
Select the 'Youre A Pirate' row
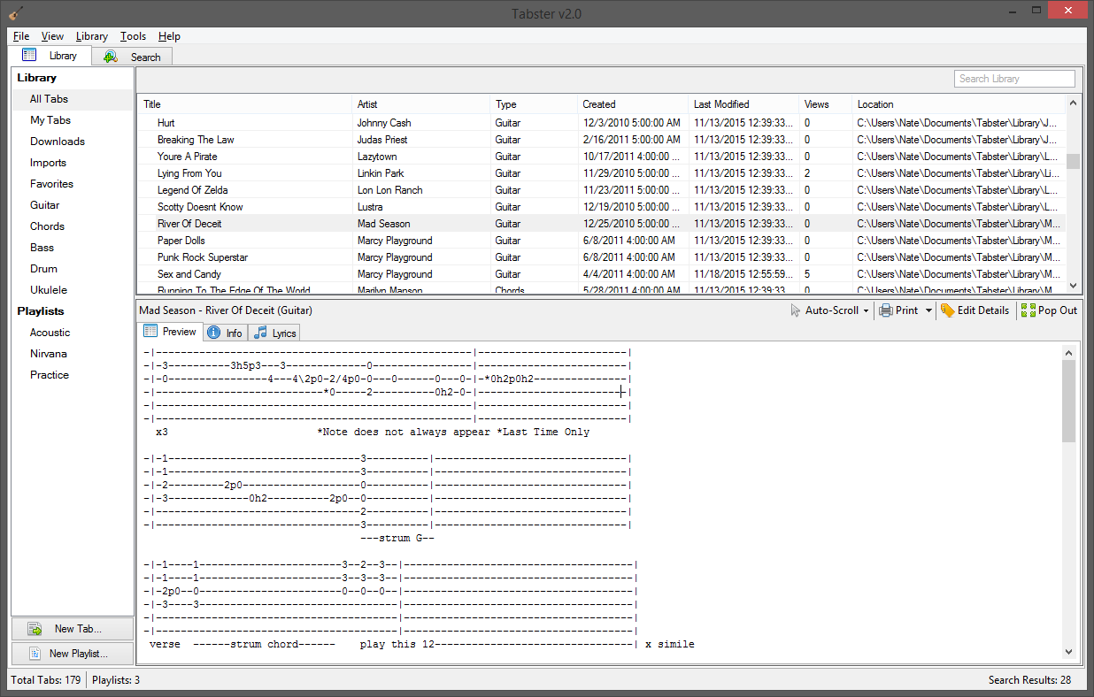(x=602, y=157)
